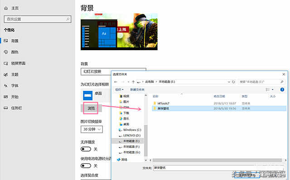Toggle the shuffle (无序播放) switch
Viewport: 290px width, 180px height.
pos(86,149)
